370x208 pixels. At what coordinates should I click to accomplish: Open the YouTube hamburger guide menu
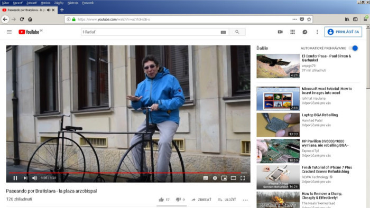[x=9, y=32]
